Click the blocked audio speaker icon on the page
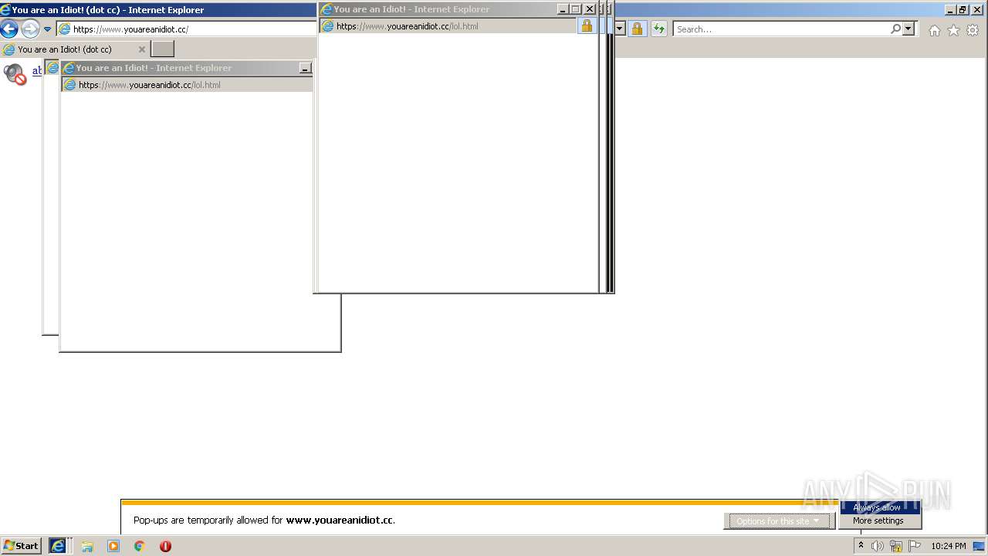 click(x=15, y=74)
